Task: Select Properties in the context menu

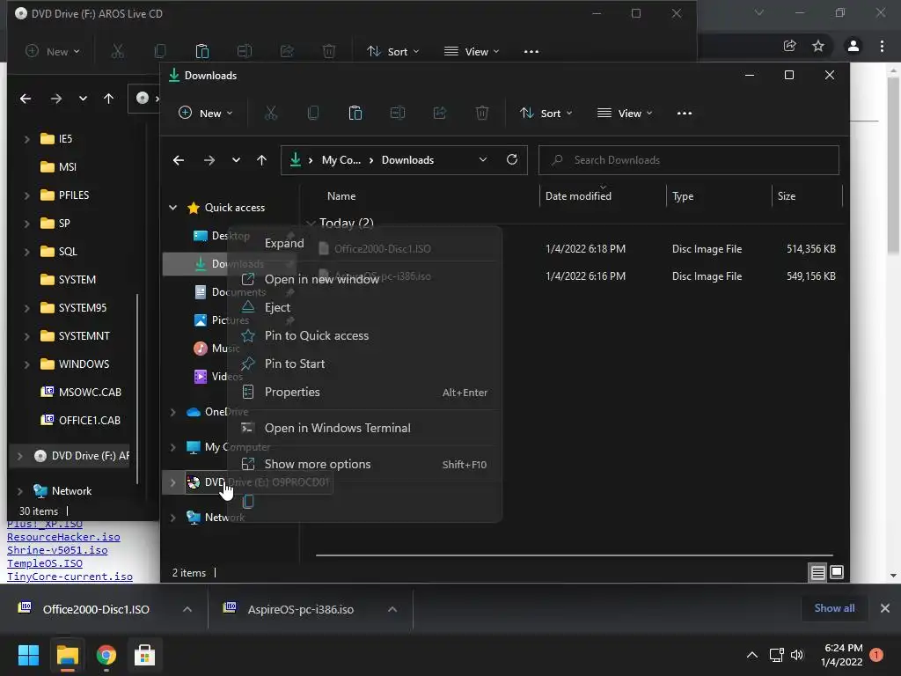Action: click(292, 392)
